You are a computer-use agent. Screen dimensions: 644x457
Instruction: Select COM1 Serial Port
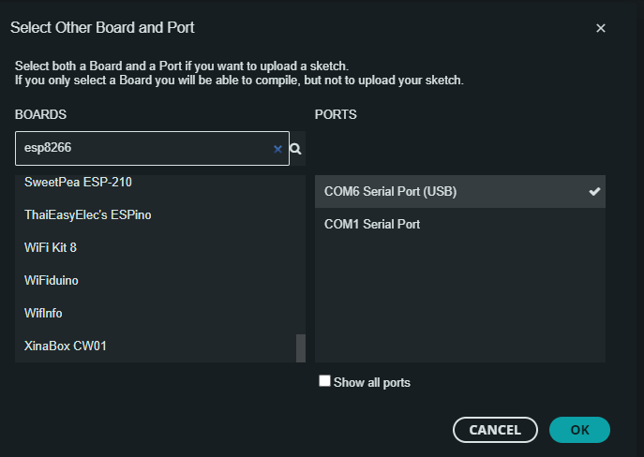tap(460, 225)
